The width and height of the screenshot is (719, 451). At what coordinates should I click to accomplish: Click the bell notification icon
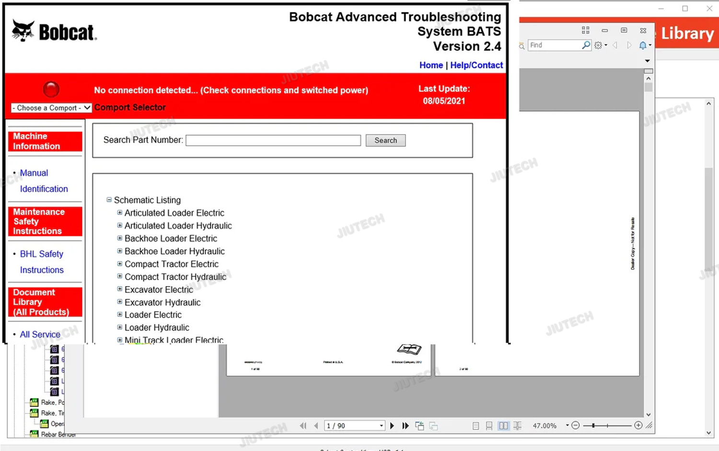pos(643,45)
